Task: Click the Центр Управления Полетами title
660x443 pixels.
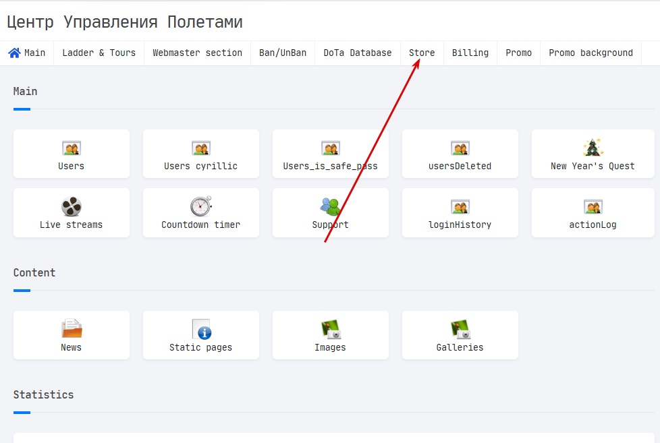Action: (x=125, y=22)
